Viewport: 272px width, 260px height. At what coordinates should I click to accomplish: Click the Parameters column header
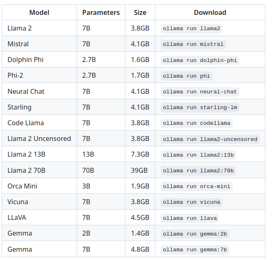pos(101,12)
